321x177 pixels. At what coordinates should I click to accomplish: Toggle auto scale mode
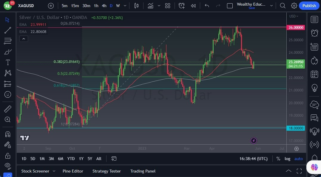(298, 159)
